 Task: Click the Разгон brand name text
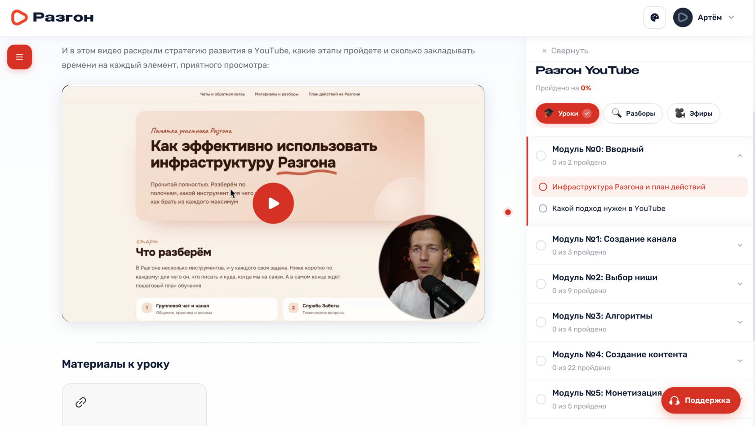[63, 17]
